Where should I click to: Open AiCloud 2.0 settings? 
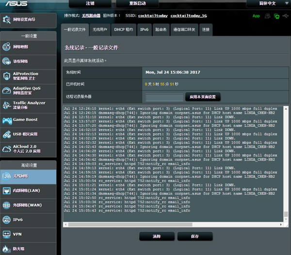tap(28, 149)
